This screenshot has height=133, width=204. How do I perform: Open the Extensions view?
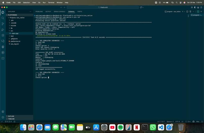click(3, 35)
